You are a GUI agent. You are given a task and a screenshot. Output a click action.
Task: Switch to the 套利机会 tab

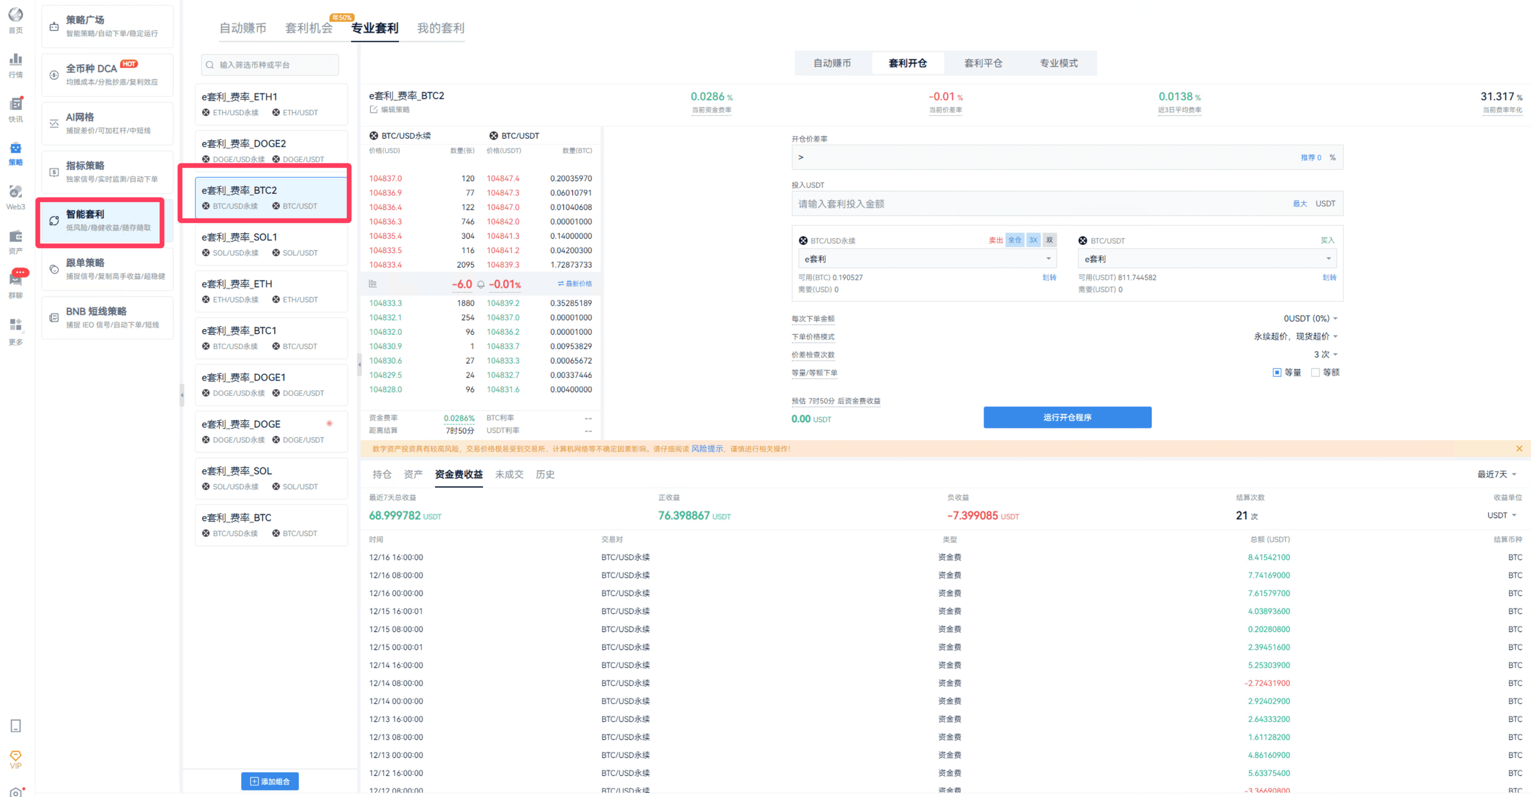308,28
